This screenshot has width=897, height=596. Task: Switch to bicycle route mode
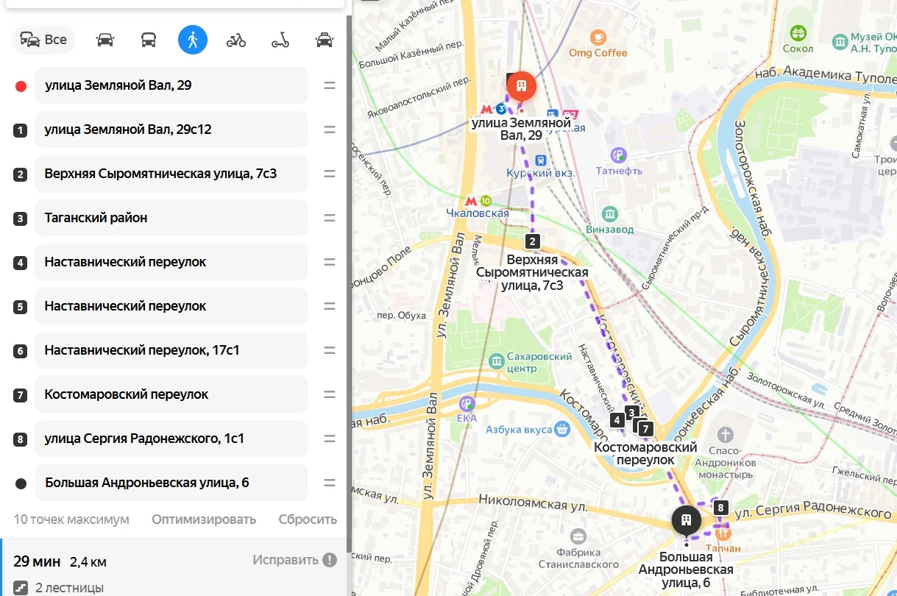(236, 40)
